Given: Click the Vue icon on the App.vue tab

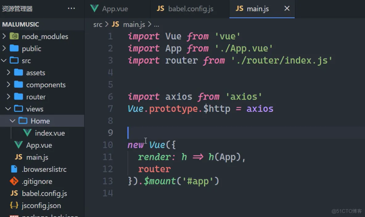Looking at the screenshot, I should click(x=94, y=9).
